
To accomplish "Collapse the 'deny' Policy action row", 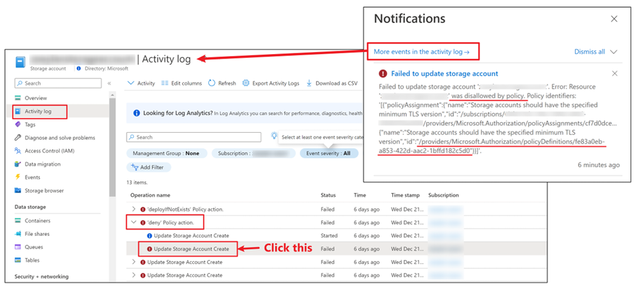I will point(134,222).
